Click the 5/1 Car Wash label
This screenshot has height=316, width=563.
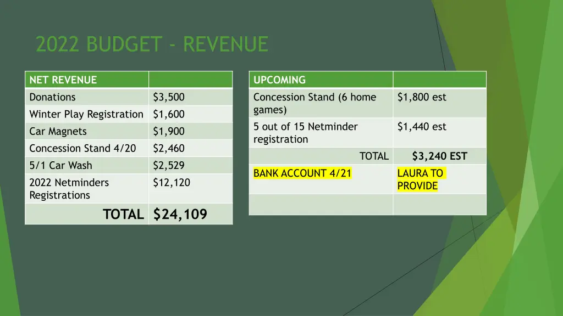pyautogui.click(x=60, y=165)
